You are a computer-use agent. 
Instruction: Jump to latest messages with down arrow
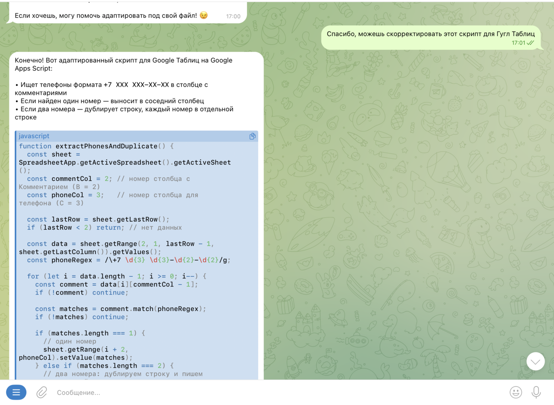[536, 361]
